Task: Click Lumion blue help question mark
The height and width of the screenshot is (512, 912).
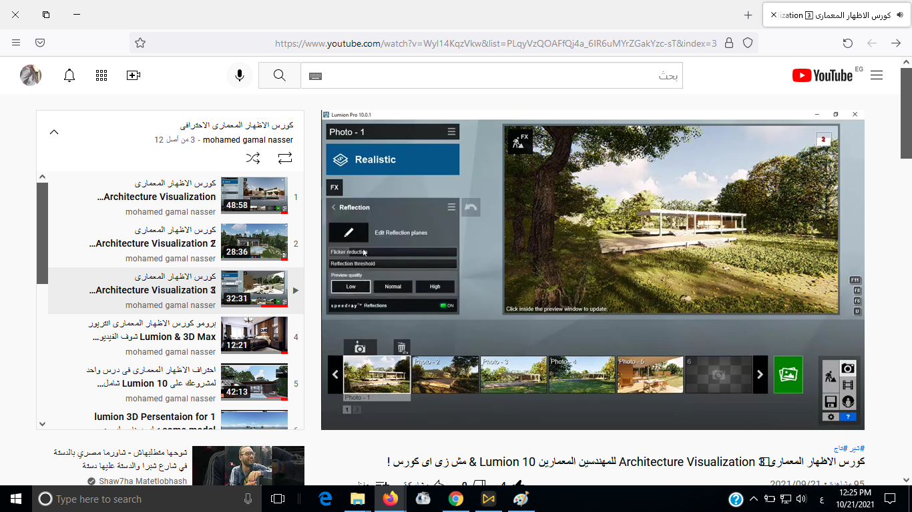Action: point(848,417)
